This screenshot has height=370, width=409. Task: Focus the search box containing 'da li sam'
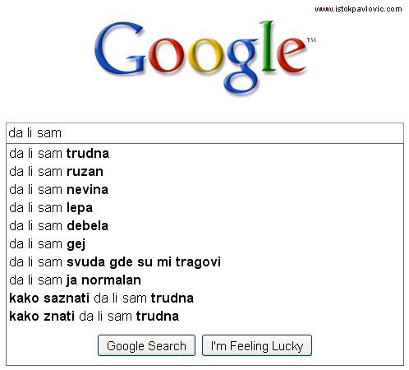click(x=204, y=133)
